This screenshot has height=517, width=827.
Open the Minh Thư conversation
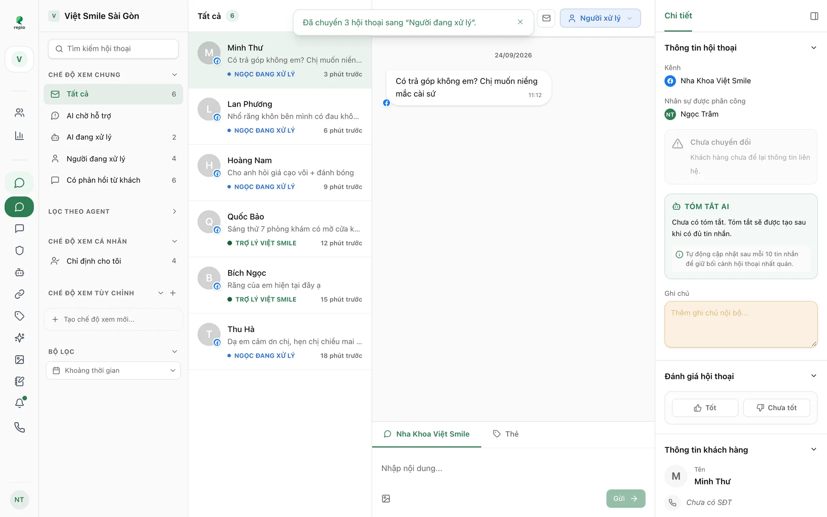(280, 60)
